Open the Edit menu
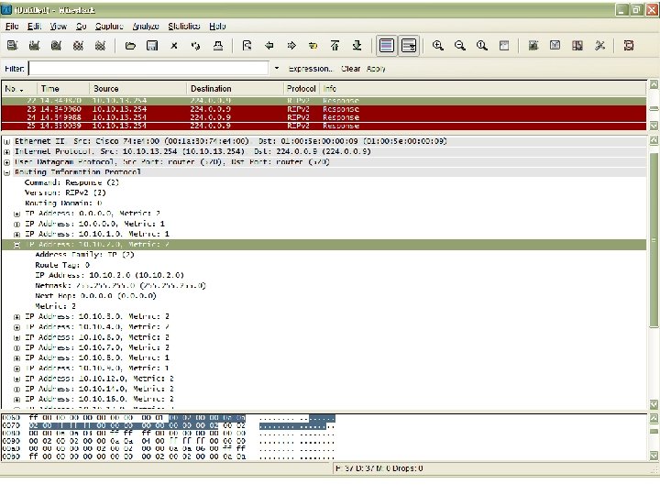This screenshot has height=495, width=660. tap(34, 26)
